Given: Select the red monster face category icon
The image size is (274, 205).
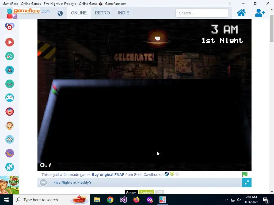Looking at the screenshot, I should coord(10,112).
